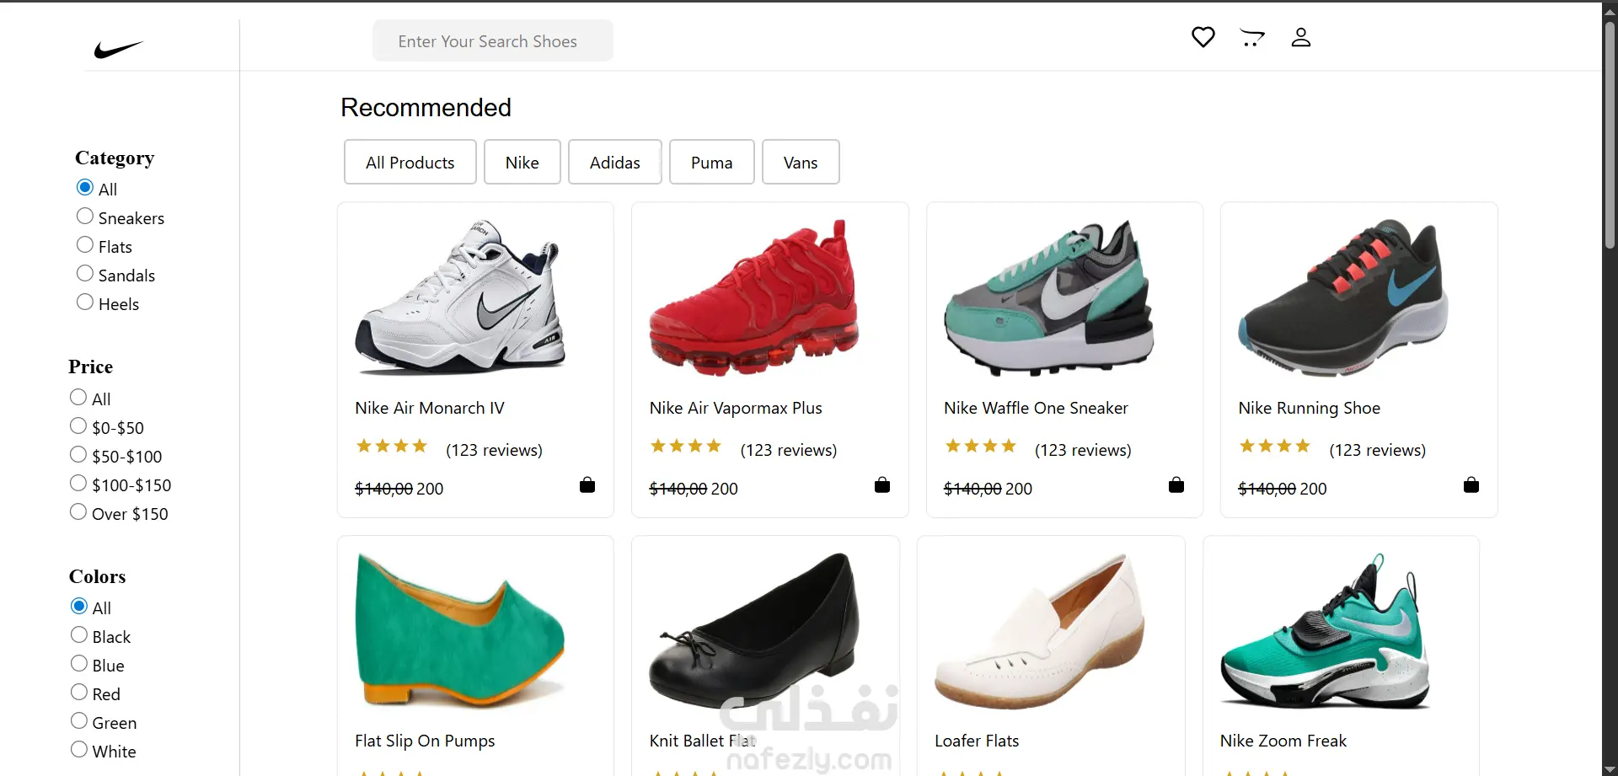The height and width of the screenshot is (776, 1618).
Task: Filter by White color
Action: click(x=79, y=749)
